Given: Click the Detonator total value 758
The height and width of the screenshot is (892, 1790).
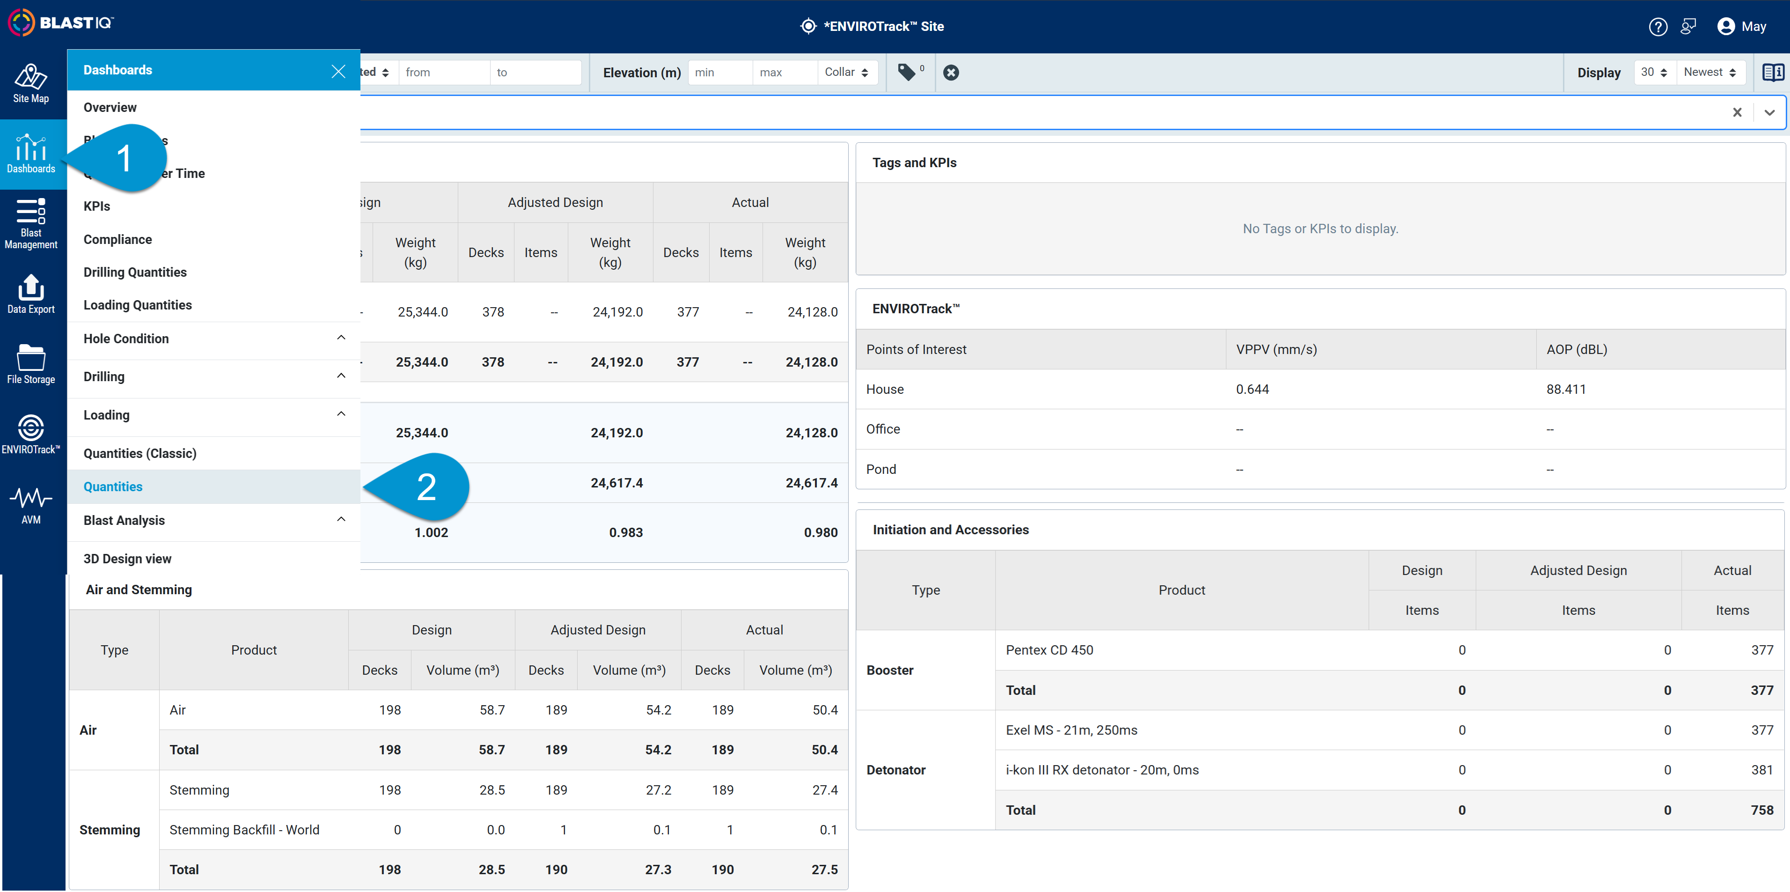Looking at the screenshot, I should pos(1761,810).
